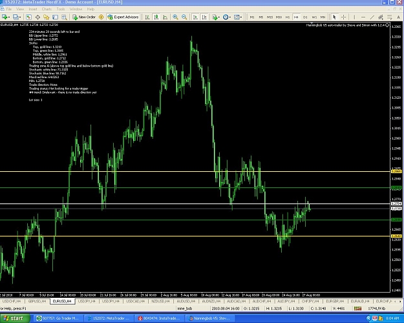Open the Insert menu
404x323 pixels.
[33, 9]
